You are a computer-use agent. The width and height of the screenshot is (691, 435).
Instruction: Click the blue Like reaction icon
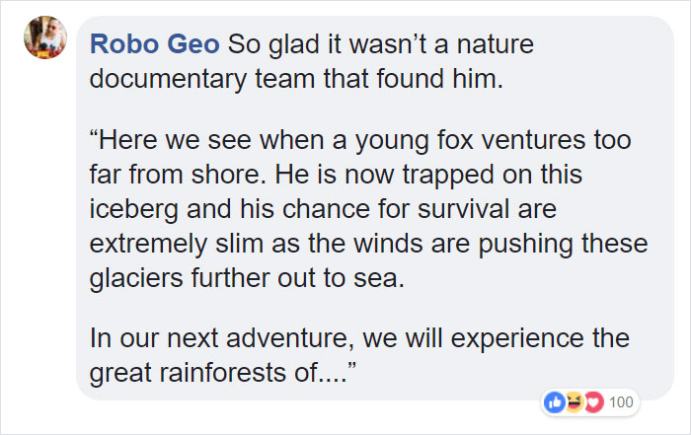pyautogui.click(x=553, y=401)
